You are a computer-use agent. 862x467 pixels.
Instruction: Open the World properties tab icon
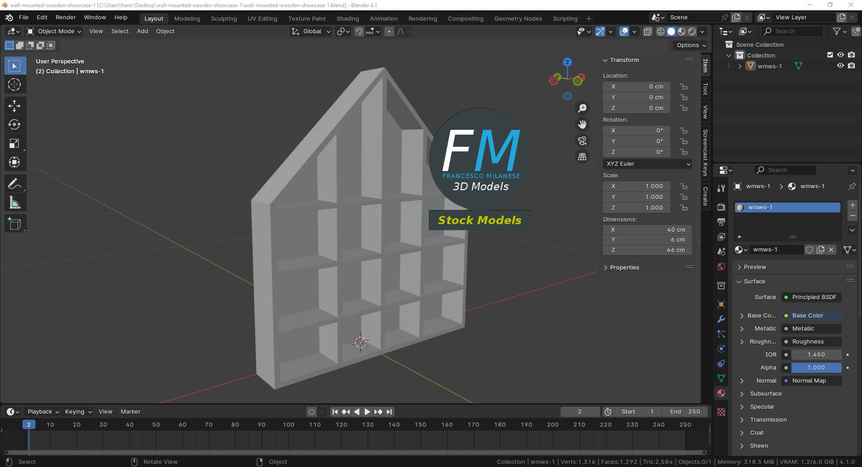[x=721, y=267]
